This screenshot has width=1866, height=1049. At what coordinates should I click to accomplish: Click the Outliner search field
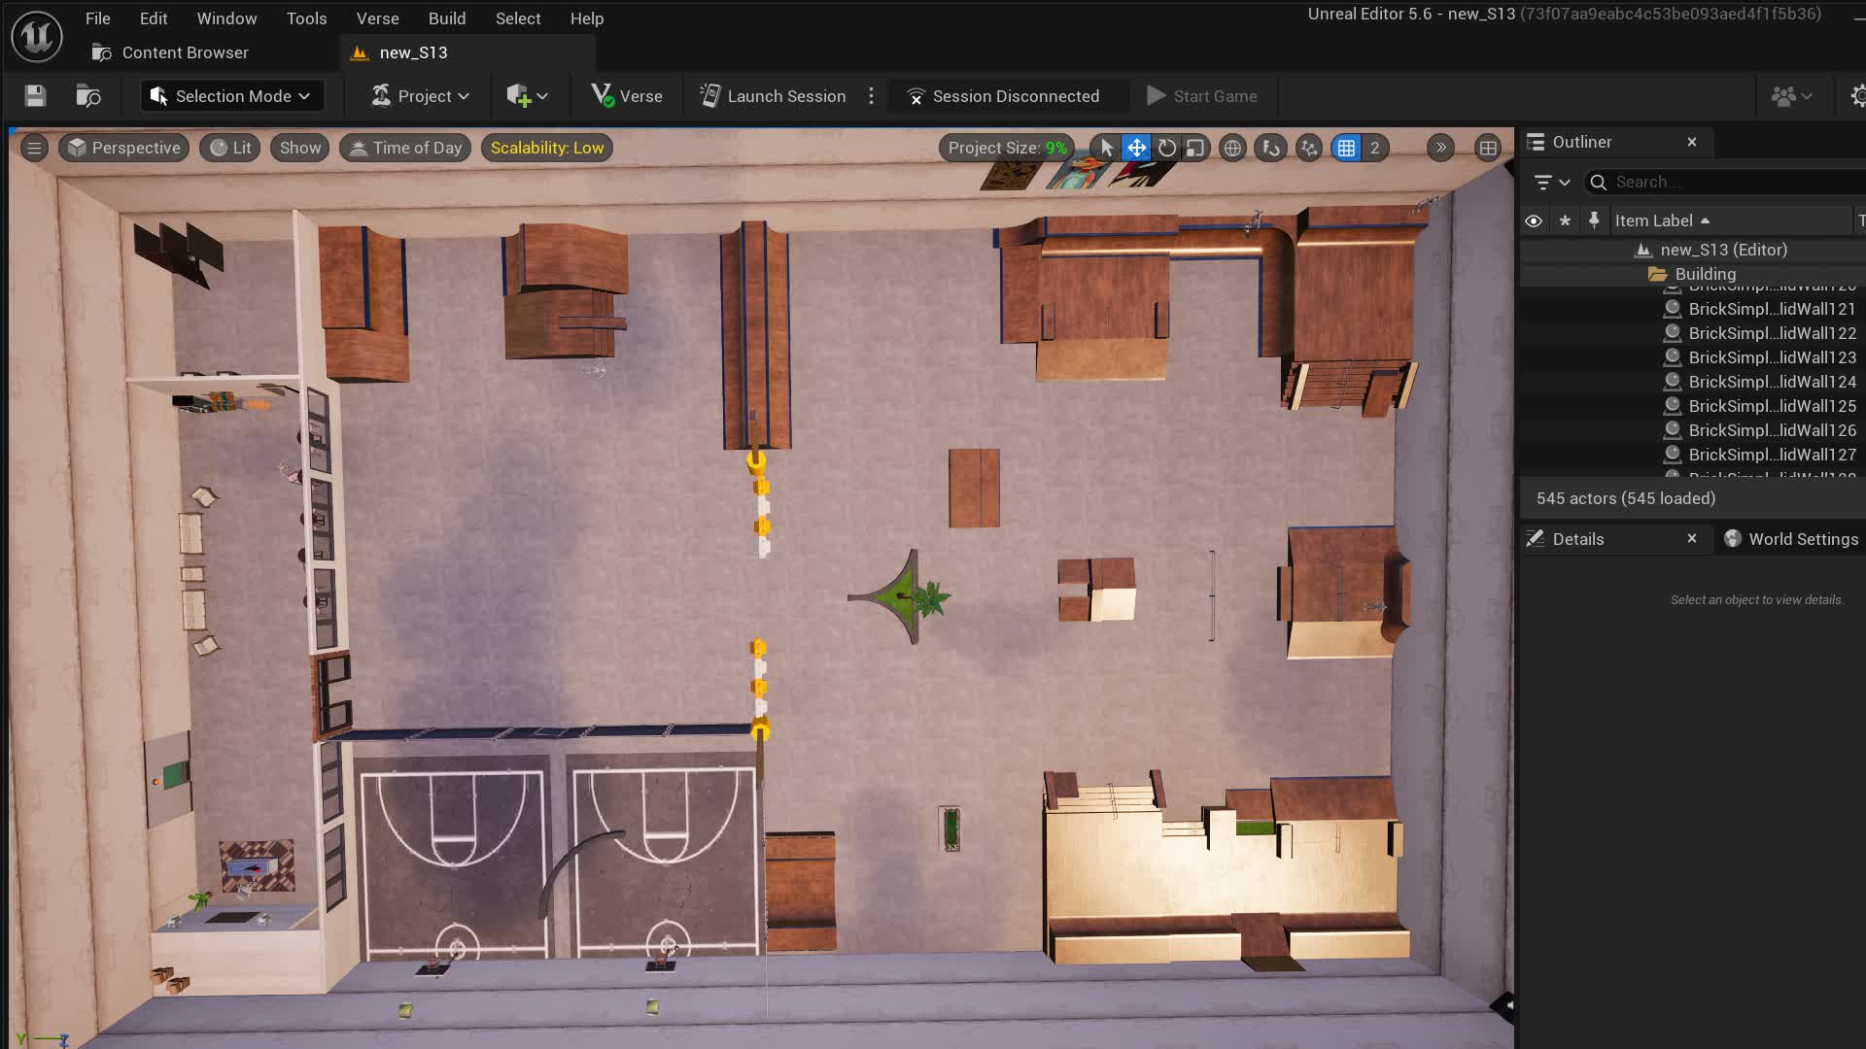1730,182
